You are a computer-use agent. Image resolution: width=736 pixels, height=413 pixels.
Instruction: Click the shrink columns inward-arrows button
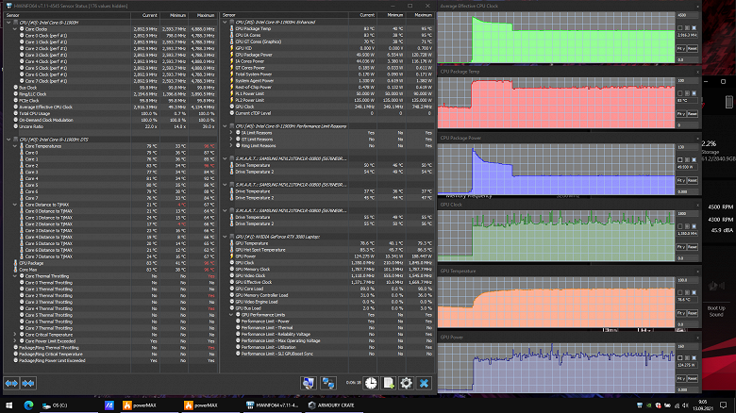[28, 384]
